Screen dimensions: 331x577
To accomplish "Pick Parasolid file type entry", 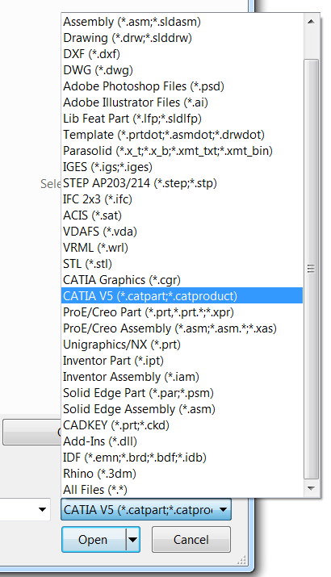I will pyautogui.click(x=182, y=151).
